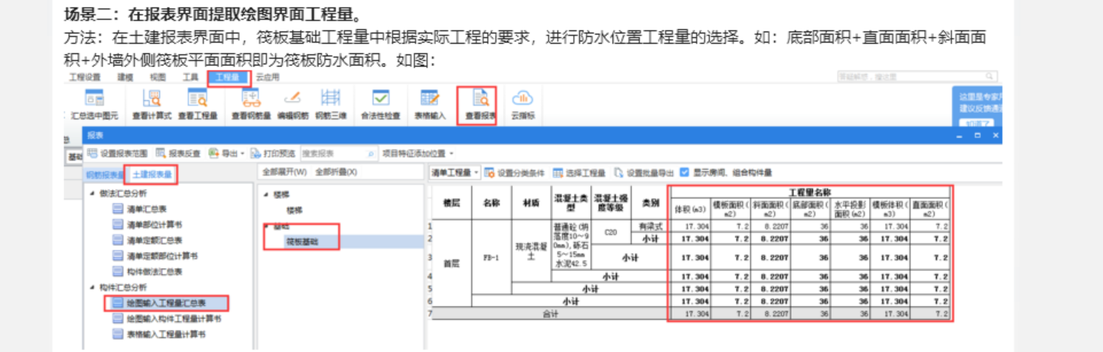This screenshot has width=1103, height=352.
Task: Open the 钢筋三维 view tool
Action: [x=330, y=104]
